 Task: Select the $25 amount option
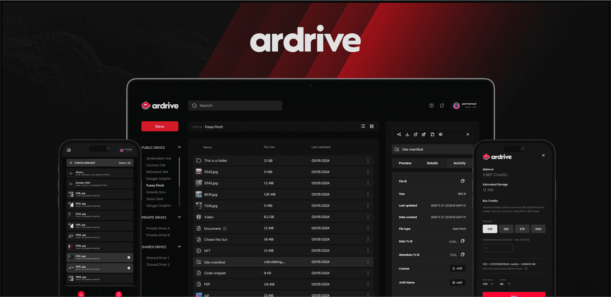[x=490, y=229]
